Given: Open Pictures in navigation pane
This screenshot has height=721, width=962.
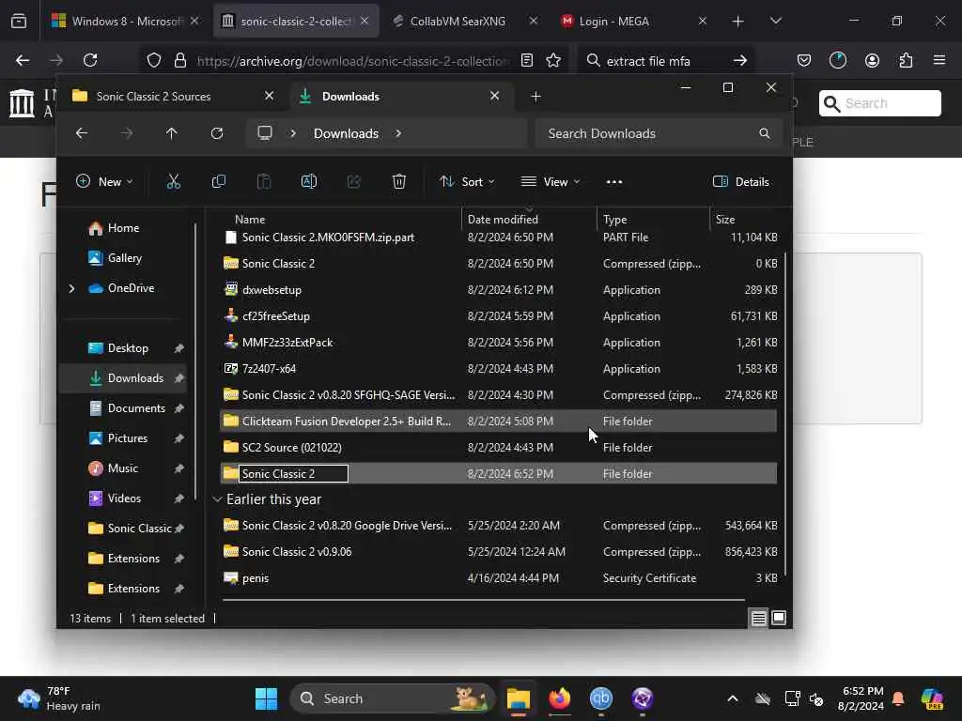Looking at the screenshot, I should click(128, 438).
